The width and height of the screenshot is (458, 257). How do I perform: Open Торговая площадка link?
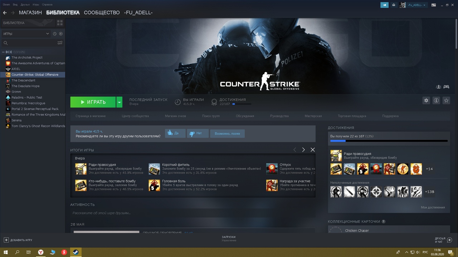[x=352, y=116]
